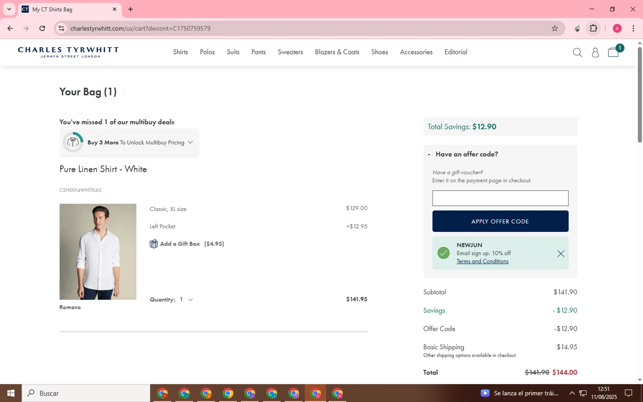
Task: Click the plain Chrome taskbar icon without a profile badge
Action: coord(228,393)
